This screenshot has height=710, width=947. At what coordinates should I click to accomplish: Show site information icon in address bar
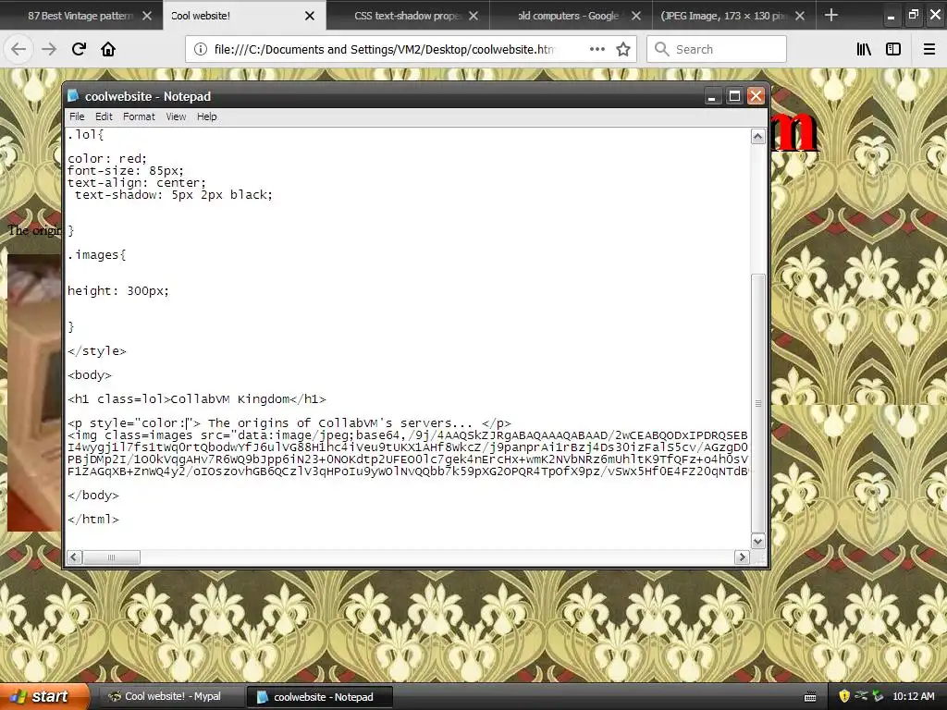click(x=201, y=50)
